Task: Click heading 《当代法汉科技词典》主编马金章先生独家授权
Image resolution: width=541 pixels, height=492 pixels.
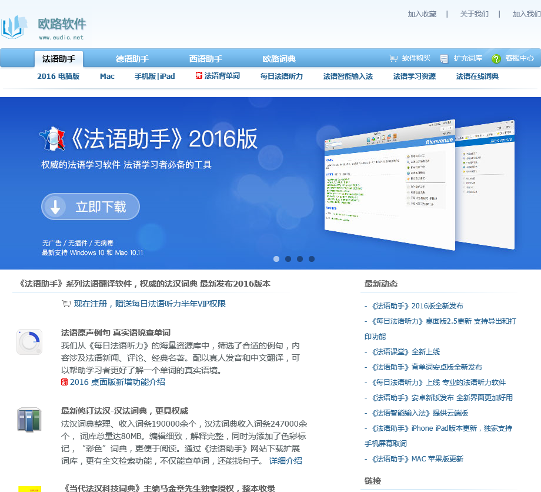Action: click(169, 488)
